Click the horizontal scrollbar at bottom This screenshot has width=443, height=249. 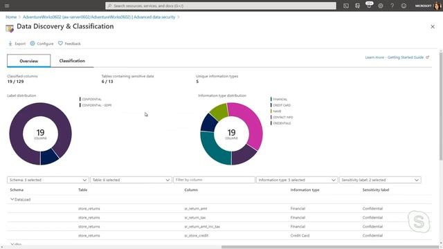tap(330, 247)
